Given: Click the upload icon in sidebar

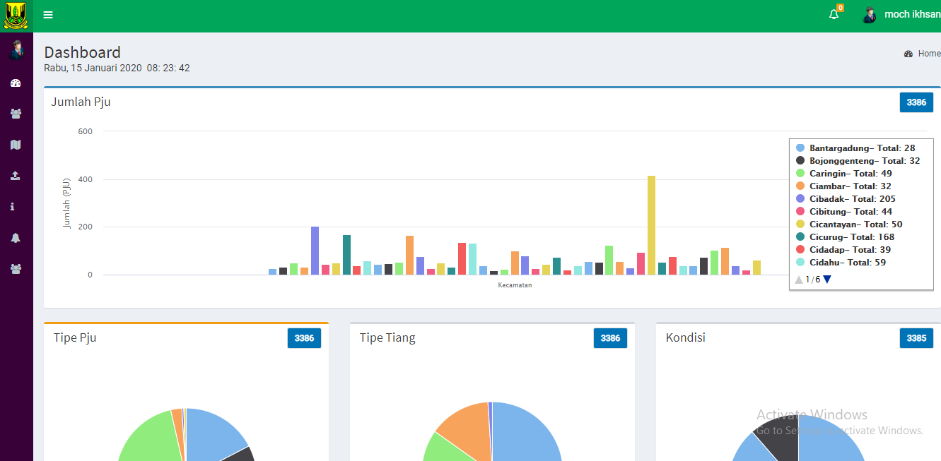Looking at the screenshot, I should click(x=16, y=176).
